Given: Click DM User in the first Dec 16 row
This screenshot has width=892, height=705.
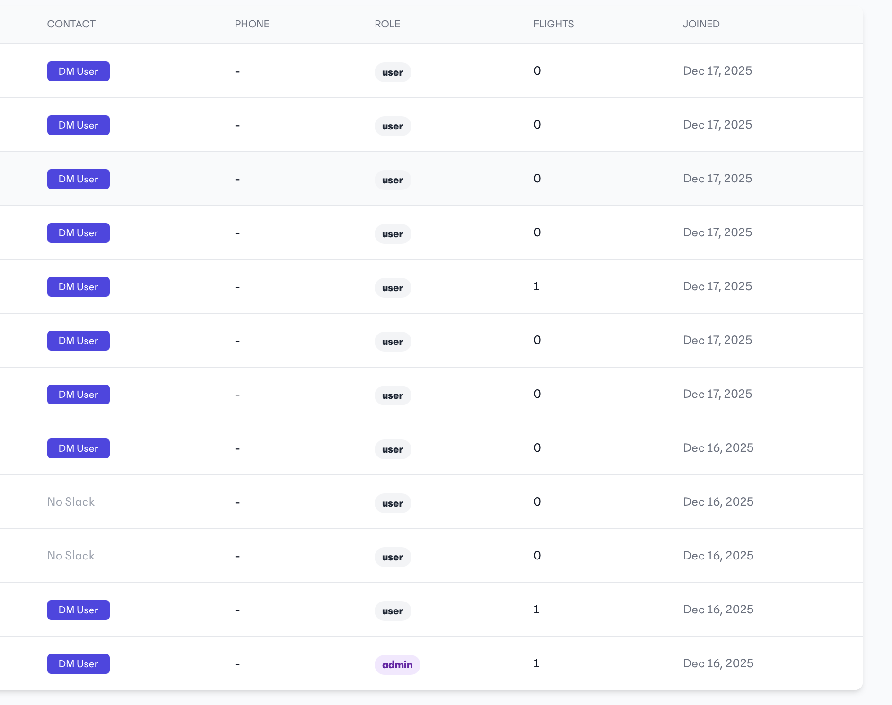Looking at the screenshot, I should 79,448.
